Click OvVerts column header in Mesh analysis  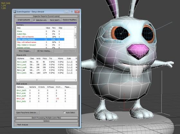click(x=42, y=87)
